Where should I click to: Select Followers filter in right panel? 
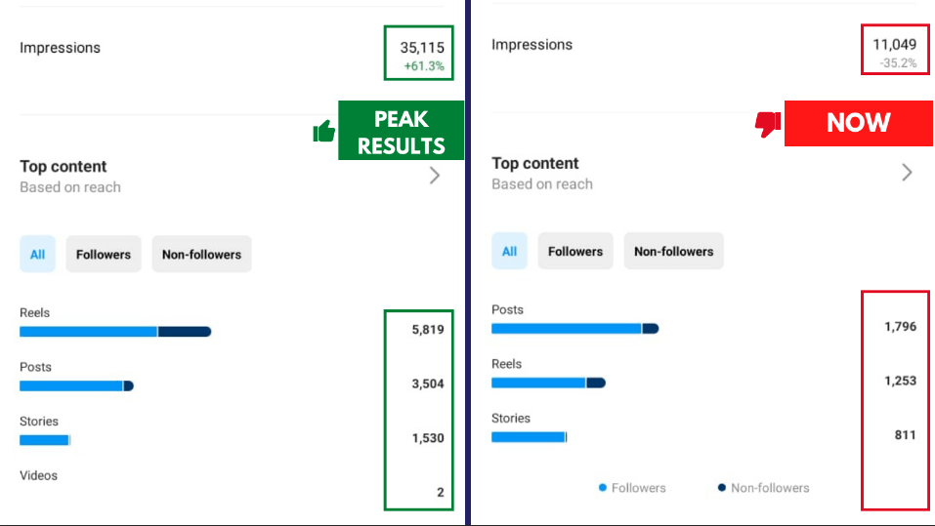pyautogui.click(x=575, y=252)
